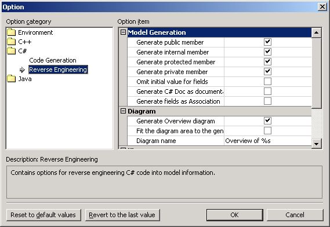
Task: Click the Java folder icon
Action: coord(11,79)
